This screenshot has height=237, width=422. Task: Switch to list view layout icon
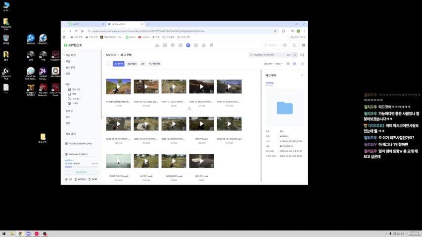click(288, 64)
